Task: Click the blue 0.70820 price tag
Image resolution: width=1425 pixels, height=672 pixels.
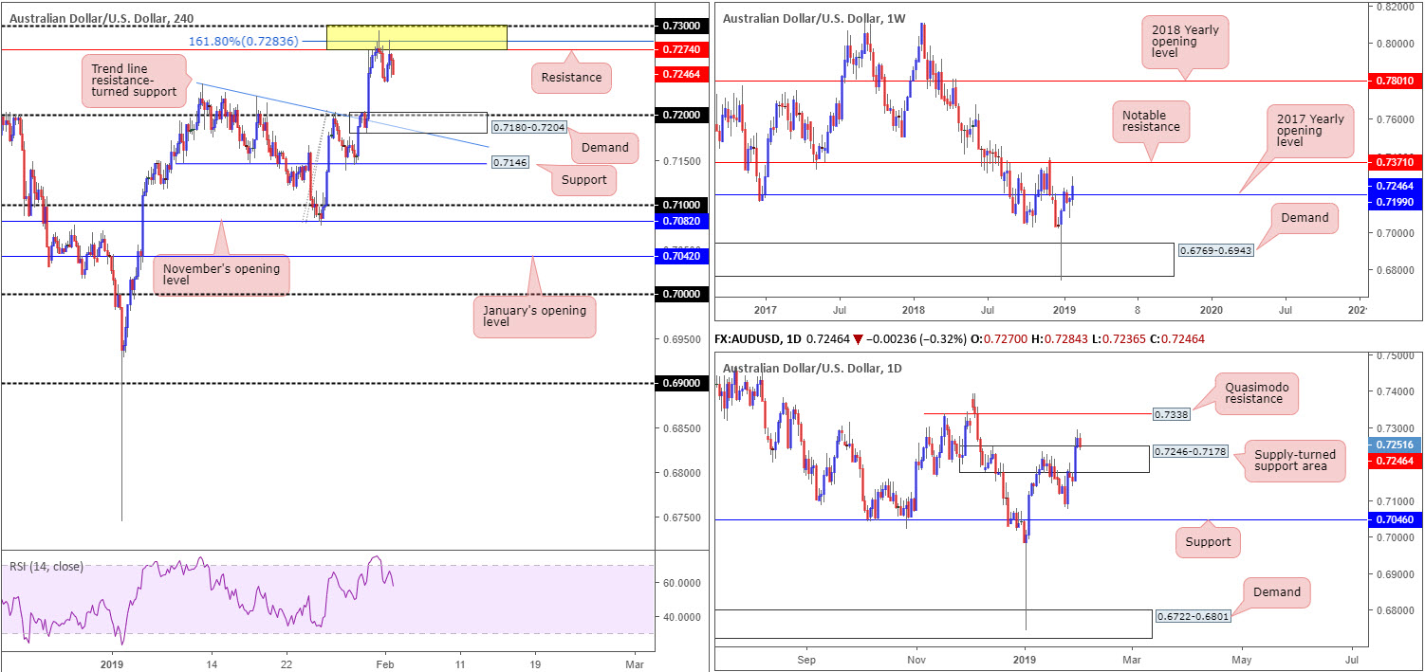Action: pos(680,221)
